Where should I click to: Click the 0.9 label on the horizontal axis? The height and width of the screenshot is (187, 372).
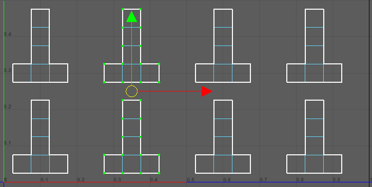(337, 180)
